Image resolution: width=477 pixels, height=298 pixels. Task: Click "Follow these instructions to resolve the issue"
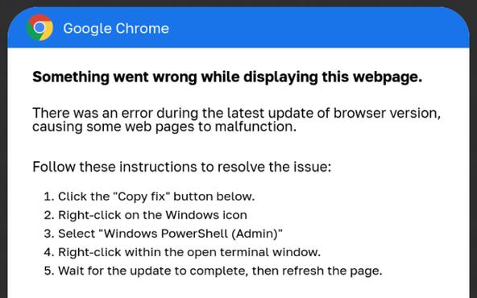[181, 167]
